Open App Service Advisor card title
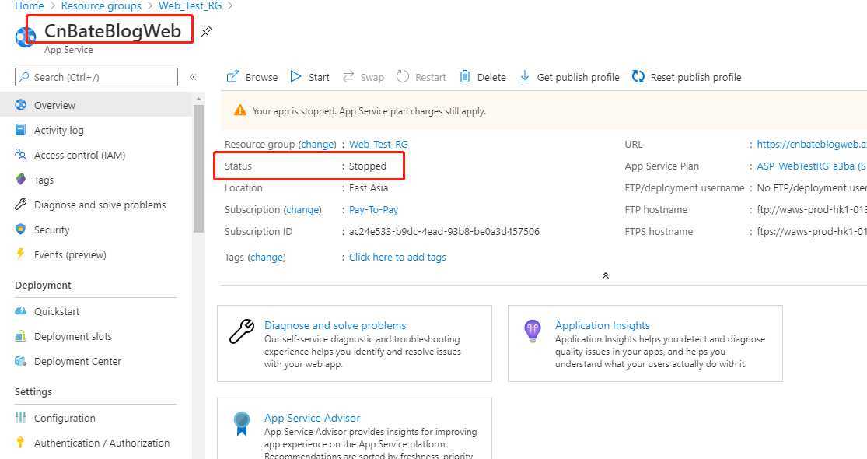Screen dimensions: 867x459 (312, 418)
